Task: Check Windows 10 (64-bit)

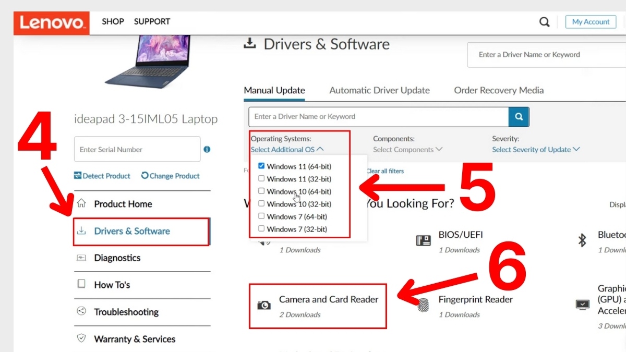Action: click(261, 191)
